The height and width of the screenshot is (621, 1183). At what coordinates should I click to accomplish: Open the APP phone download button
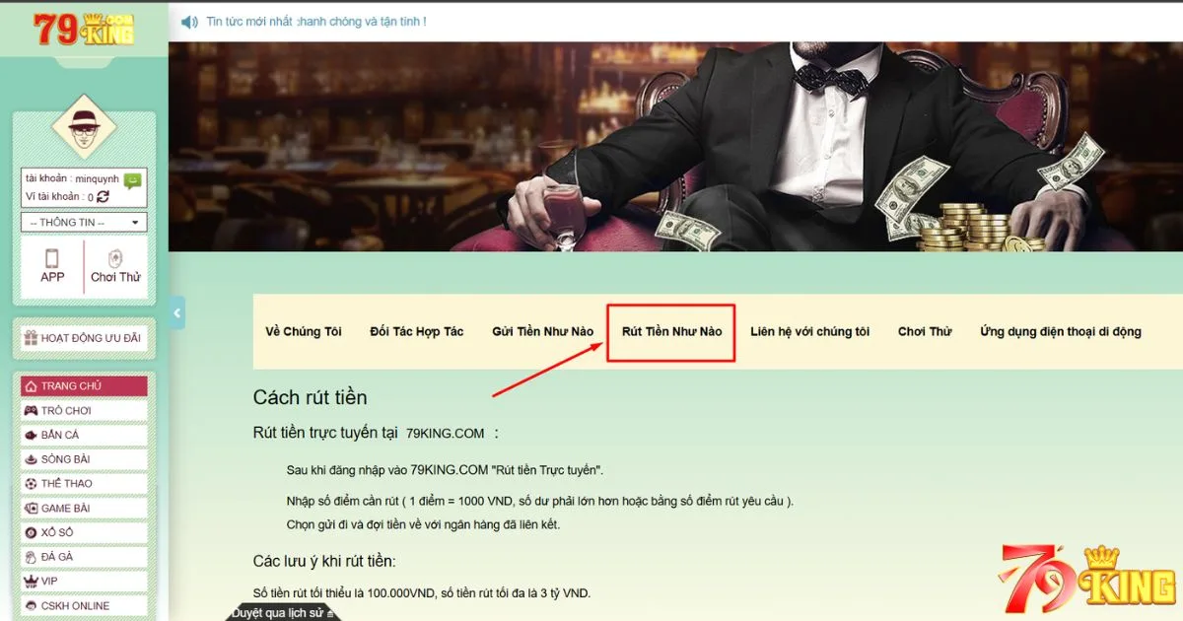52,266
